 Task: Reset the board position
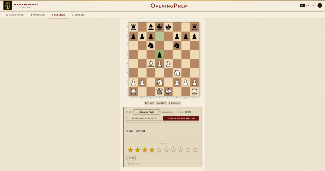tap(161, 103)
